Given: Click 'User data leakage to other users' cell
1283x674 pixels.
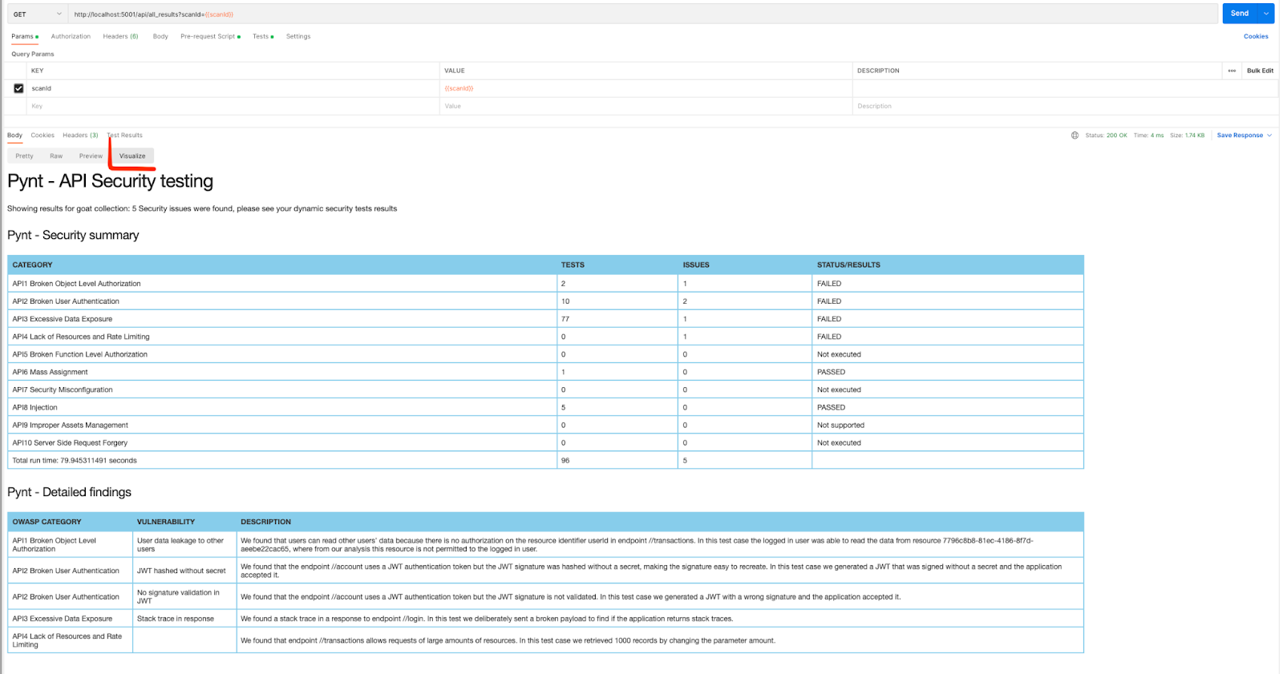Looking at the screenshot, I should pyautogui.click(x=184, y=545).
